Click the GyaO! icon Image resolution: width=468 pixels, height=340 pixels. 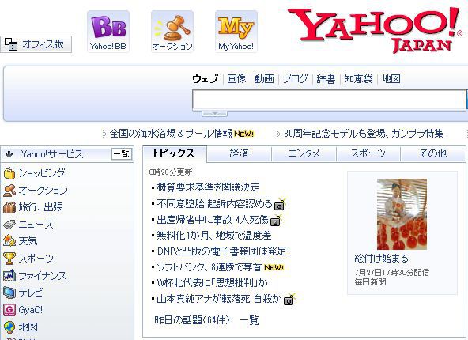[x=9, y=310]
